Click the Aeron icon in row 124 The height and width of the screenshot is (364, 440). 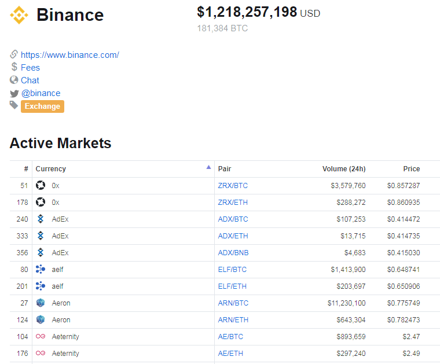(x=41, y=319)
